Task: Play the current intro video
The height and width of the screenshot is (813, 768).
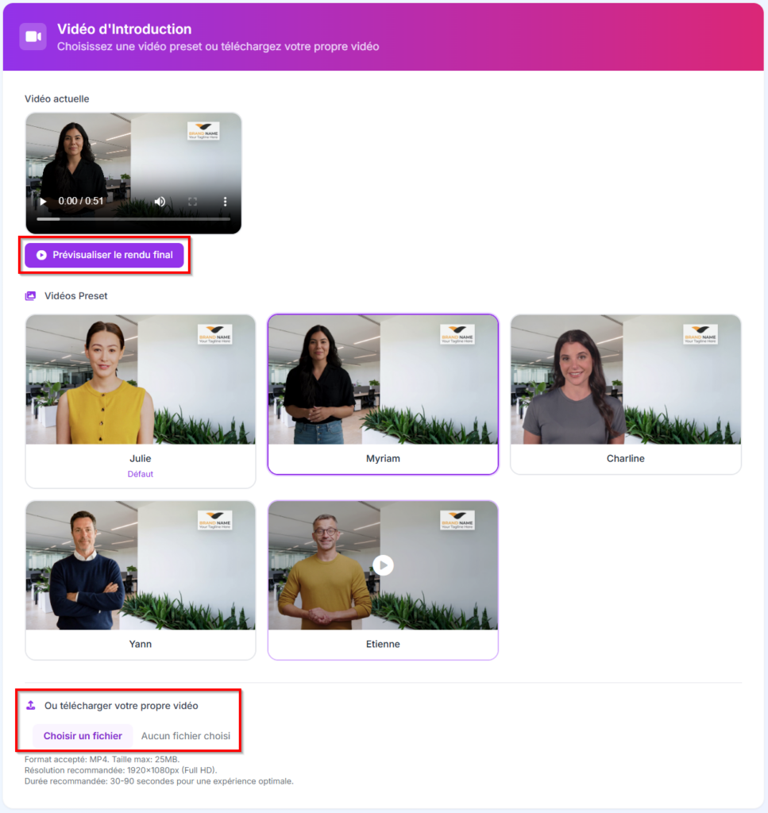Action: click(43, 202)
